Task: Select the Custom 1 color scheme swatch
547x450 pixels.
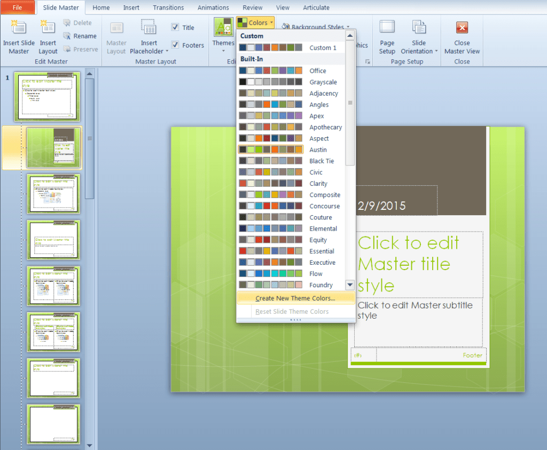Action: click(271, 47)
